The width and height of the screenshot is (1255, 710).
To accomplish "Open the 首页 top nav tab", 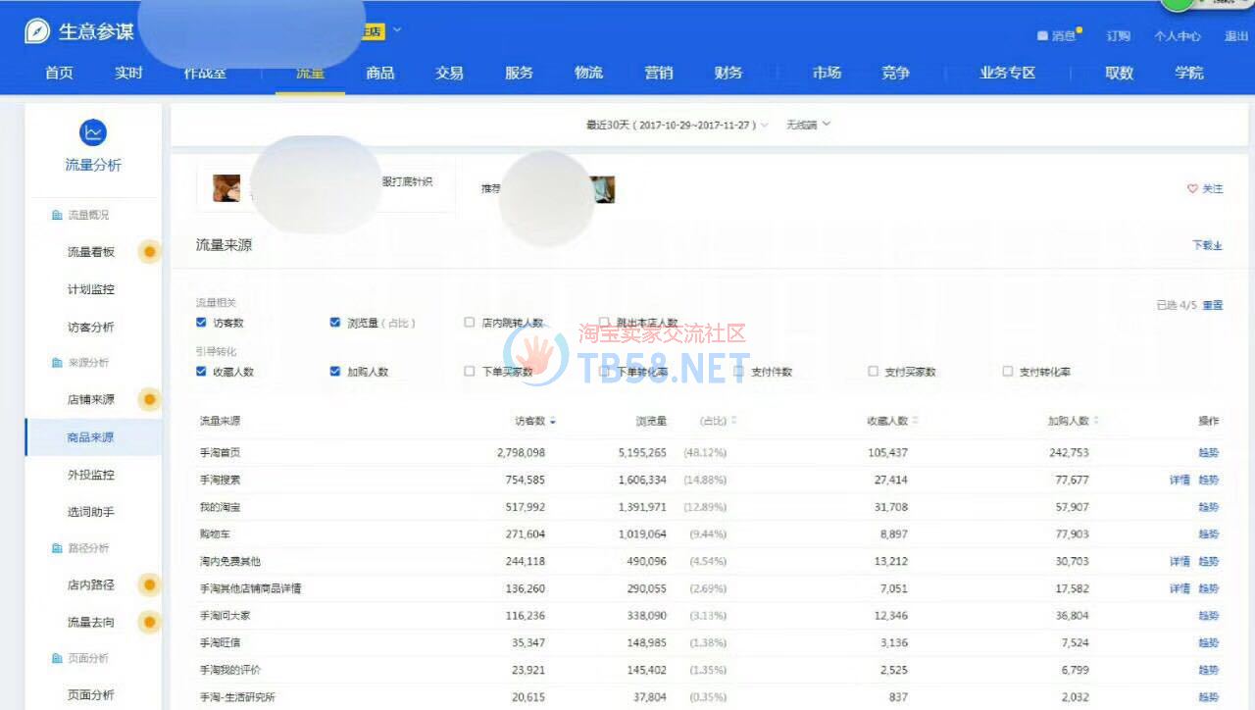I will click(60, 73).
